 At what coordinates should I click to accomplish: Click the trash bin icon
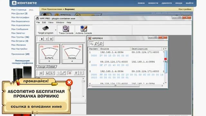81,73
